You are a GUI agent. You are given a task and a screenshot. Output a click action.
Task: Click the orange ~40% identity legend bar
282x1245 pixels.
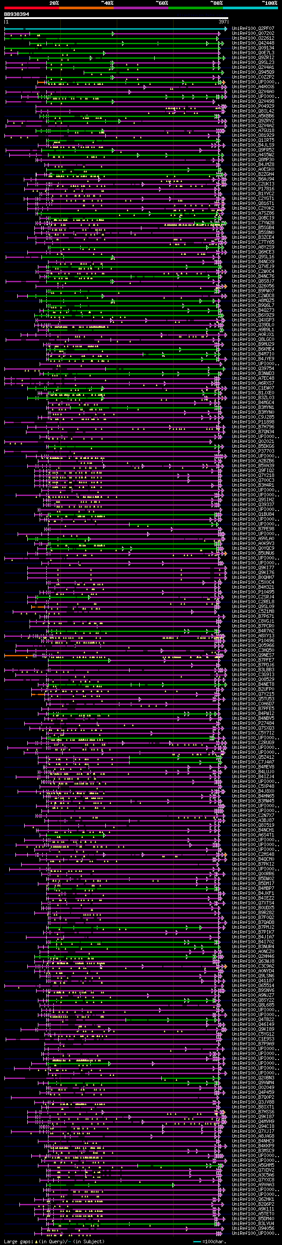point(86,8)
